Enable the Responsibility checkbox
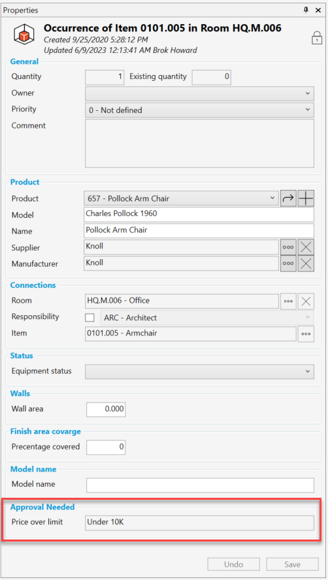The height and width of the screenshot is (580, 328). pyautogui.click(x=90, y=318)
